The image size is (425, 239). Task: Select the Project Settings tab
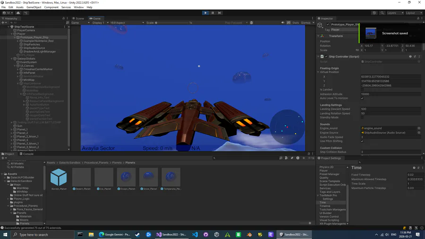(329, 158)
